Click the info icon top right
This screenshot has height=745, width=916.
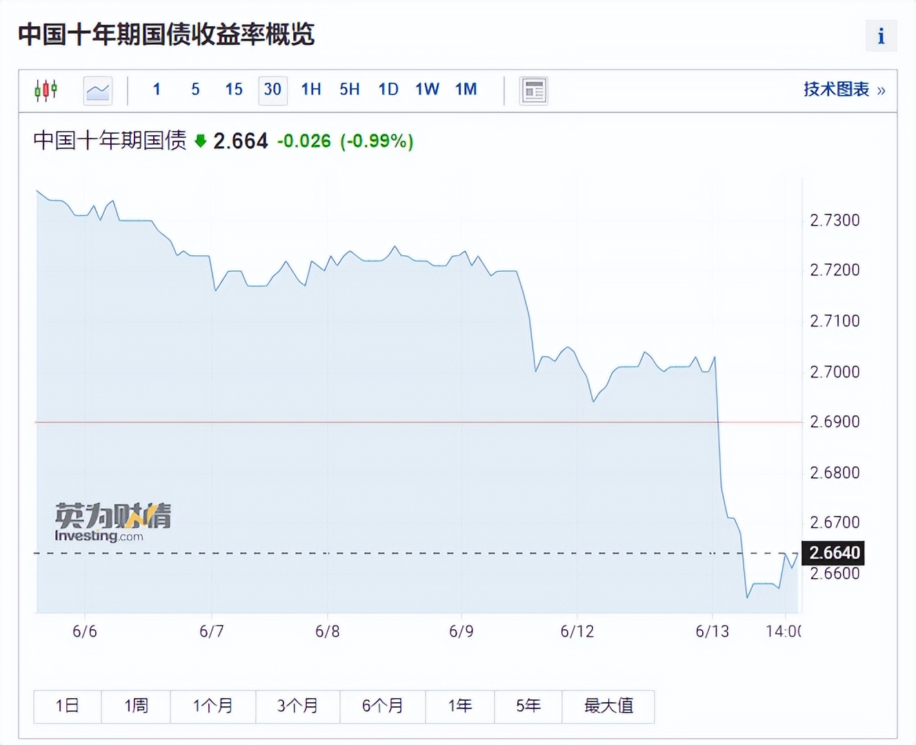[881, 36]
